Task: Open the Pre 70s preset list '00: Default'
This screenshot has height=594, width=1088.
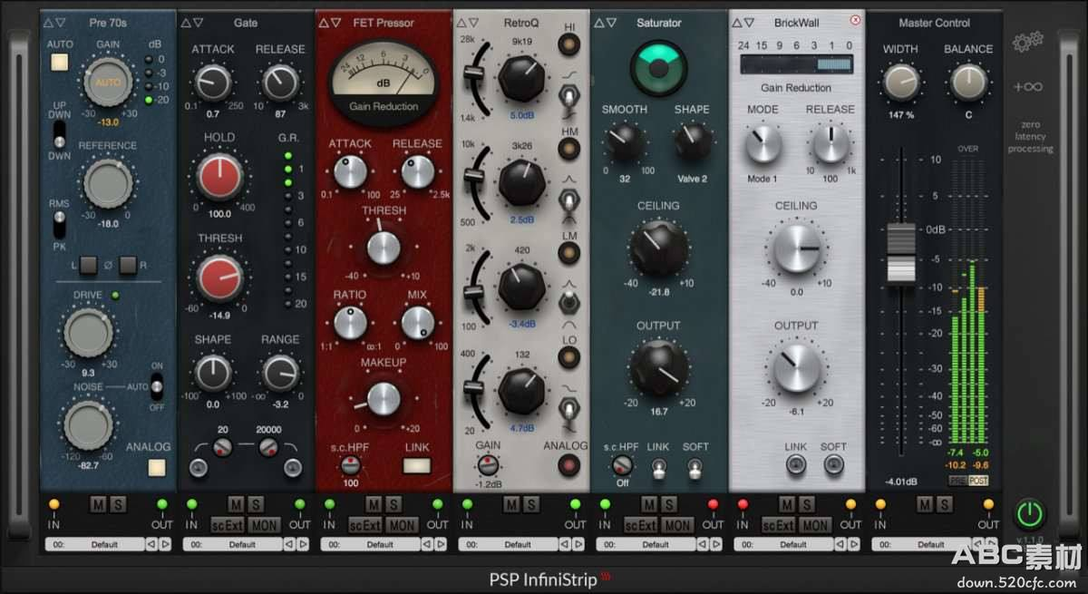Action: pyautogui.click(x=95, y=545)
